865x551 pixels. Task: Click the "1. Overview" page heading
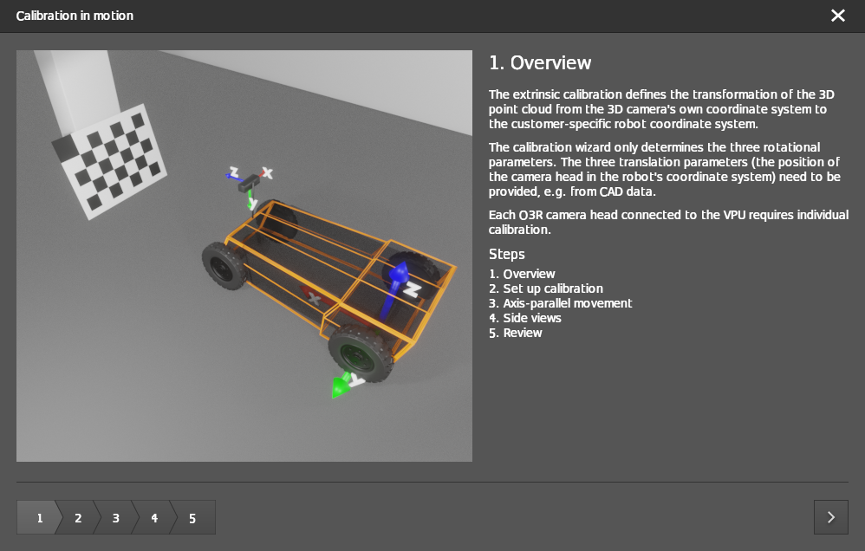(540, 63)
